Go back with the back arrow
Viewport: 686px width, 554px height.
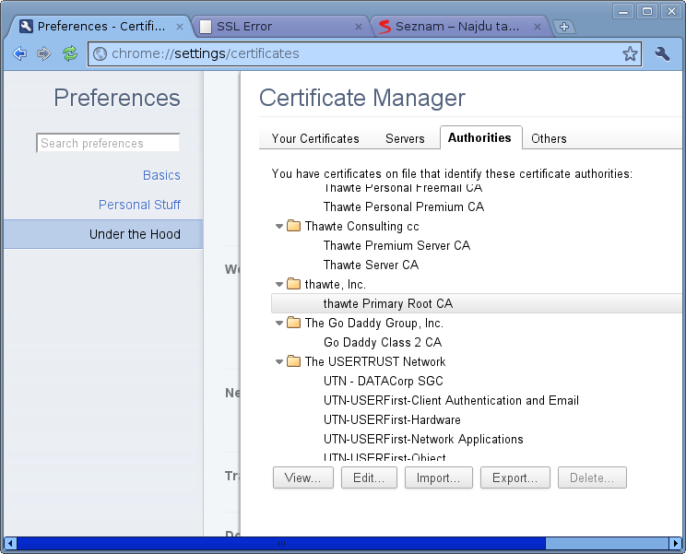[19, 53]
